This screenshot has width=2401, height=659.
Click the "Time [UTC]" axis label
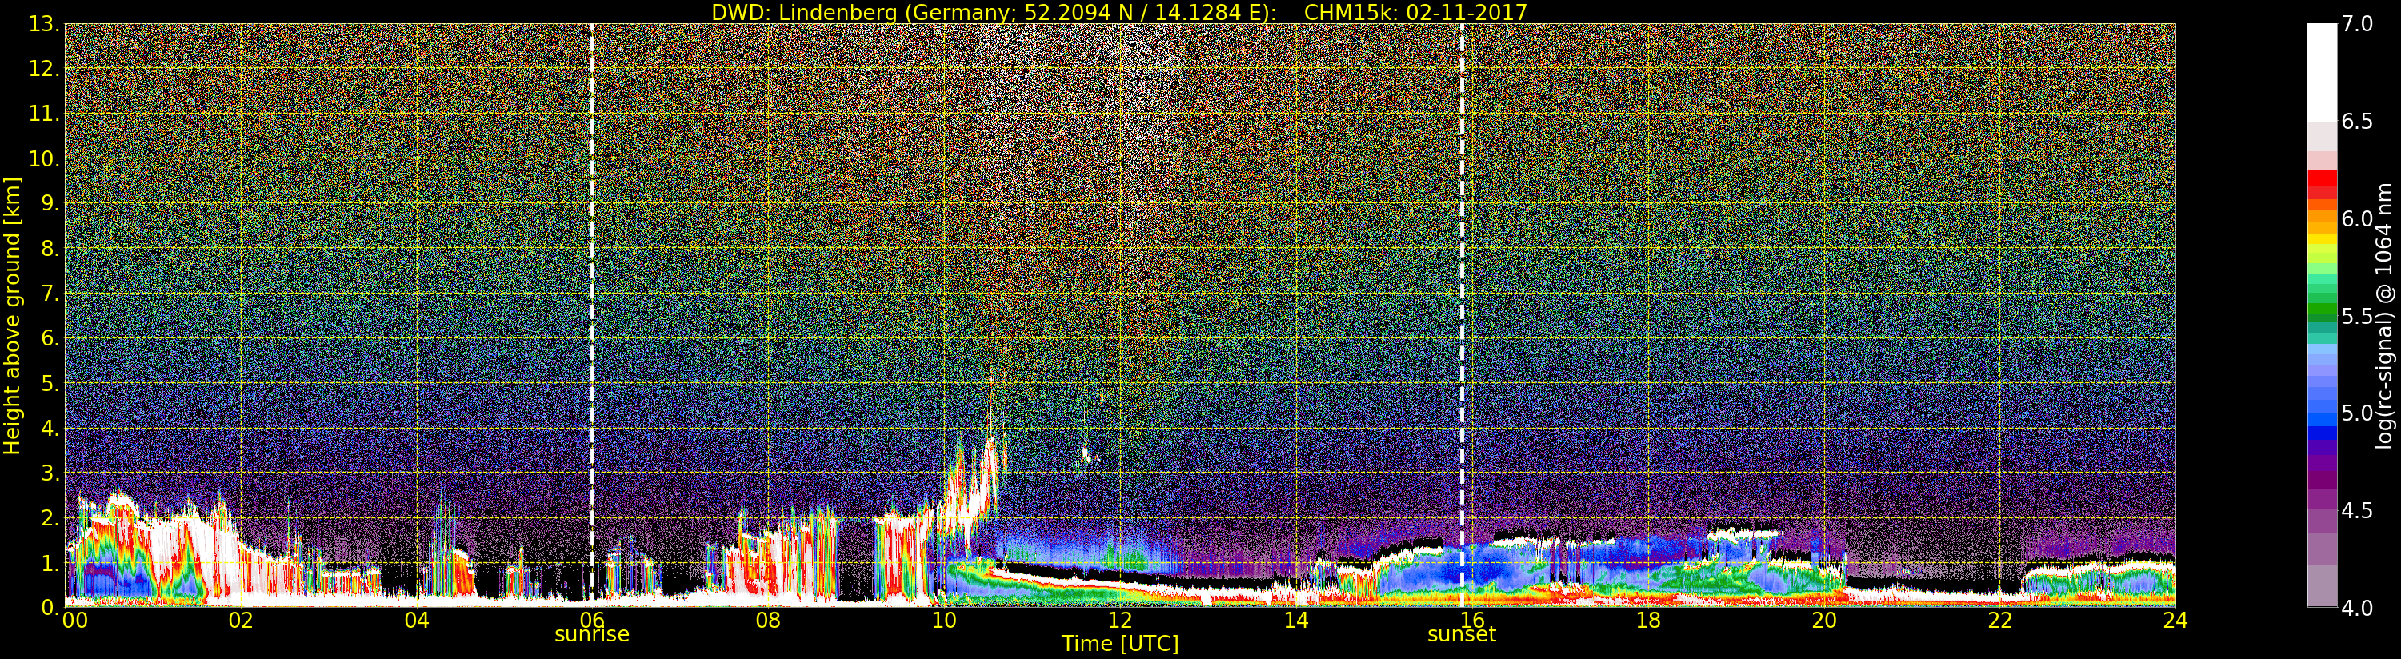[1119, 644]
